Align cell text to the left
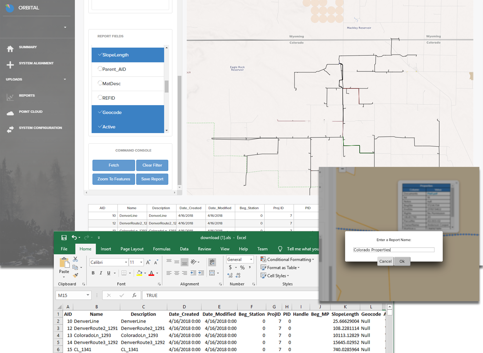 click(x=169, y=273)
